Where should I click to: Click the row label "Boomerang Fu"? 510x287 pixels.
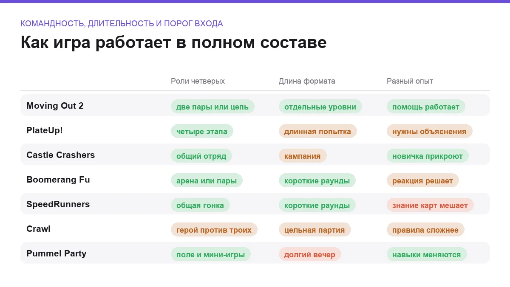pos(58,180)
